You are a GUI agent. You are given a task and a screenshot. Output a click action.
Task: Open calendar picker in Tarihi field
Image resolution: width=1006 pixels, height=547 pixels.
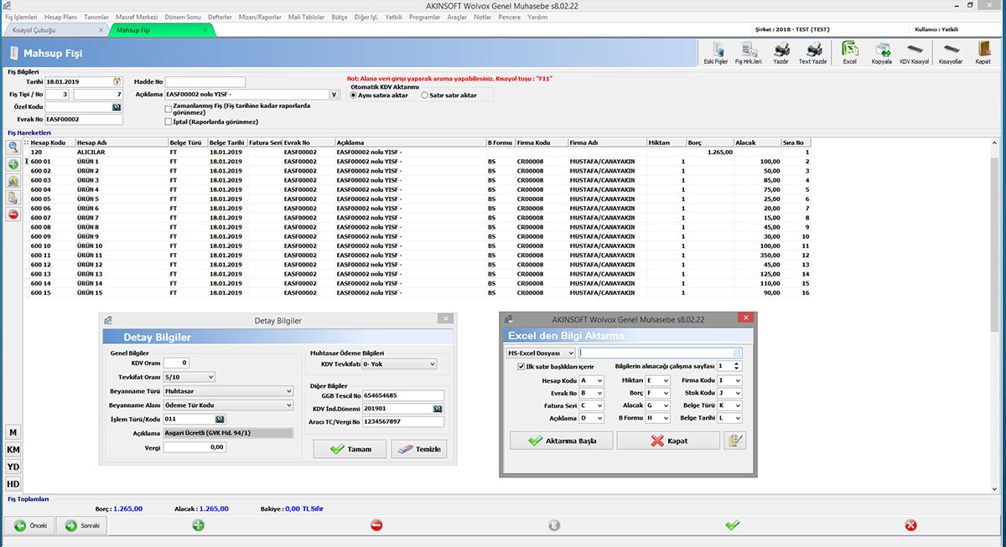[117, 82]
